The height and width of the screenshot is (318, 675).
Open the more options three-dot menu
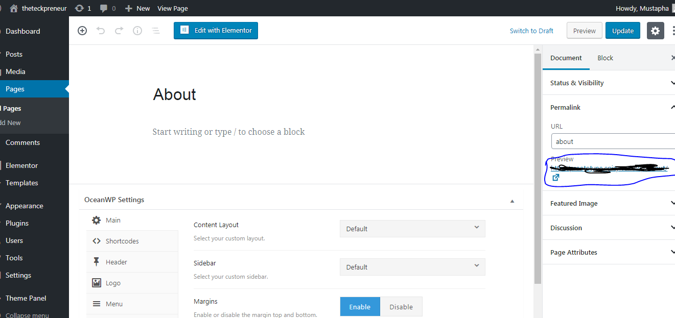click(673, 31)
